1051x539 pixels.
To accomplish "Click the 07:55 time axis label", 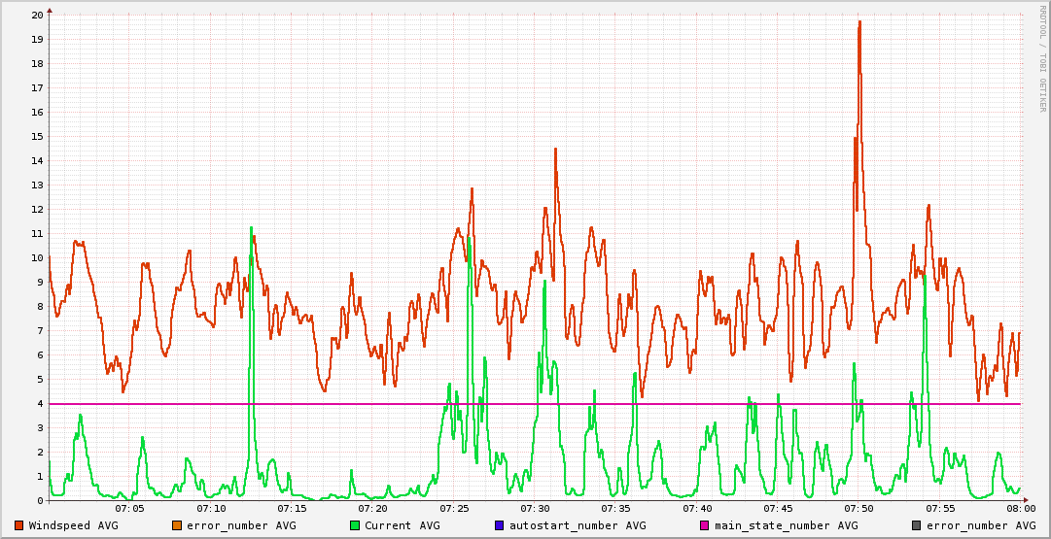I will click(x=940, y=509).
